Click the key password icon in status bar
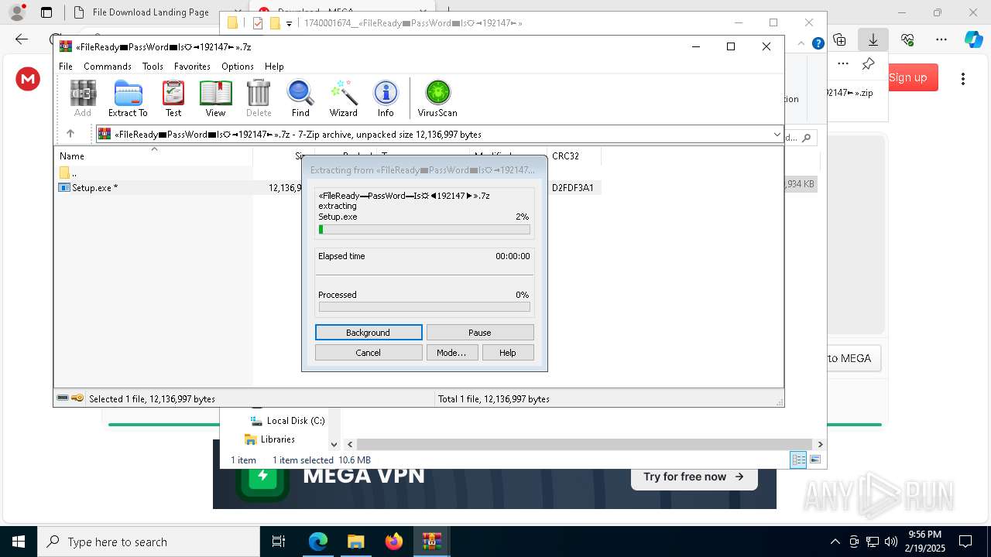 tap(77, 398)
